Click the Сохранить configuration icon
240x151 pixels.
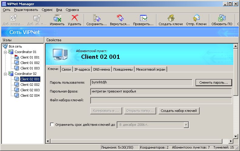click(97, 18)
